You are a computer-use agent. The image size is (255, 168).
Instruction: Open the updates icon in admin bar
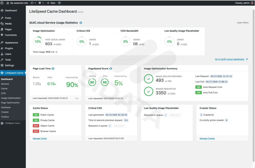(x=33, y=3)
